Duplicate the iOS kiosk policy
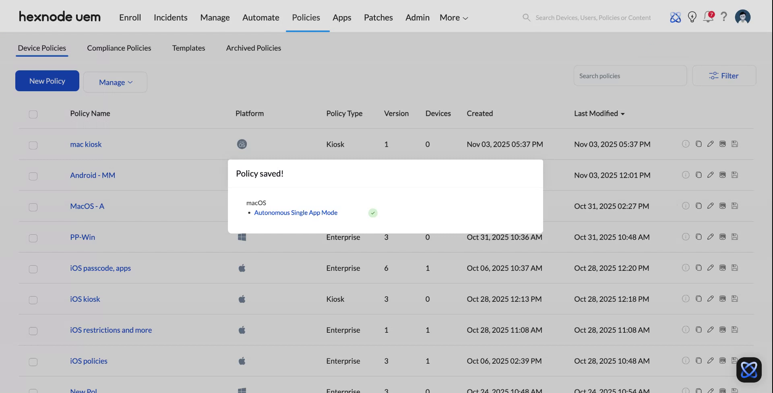This screenshot has height=393, width=773. click(x=699, y=299)
